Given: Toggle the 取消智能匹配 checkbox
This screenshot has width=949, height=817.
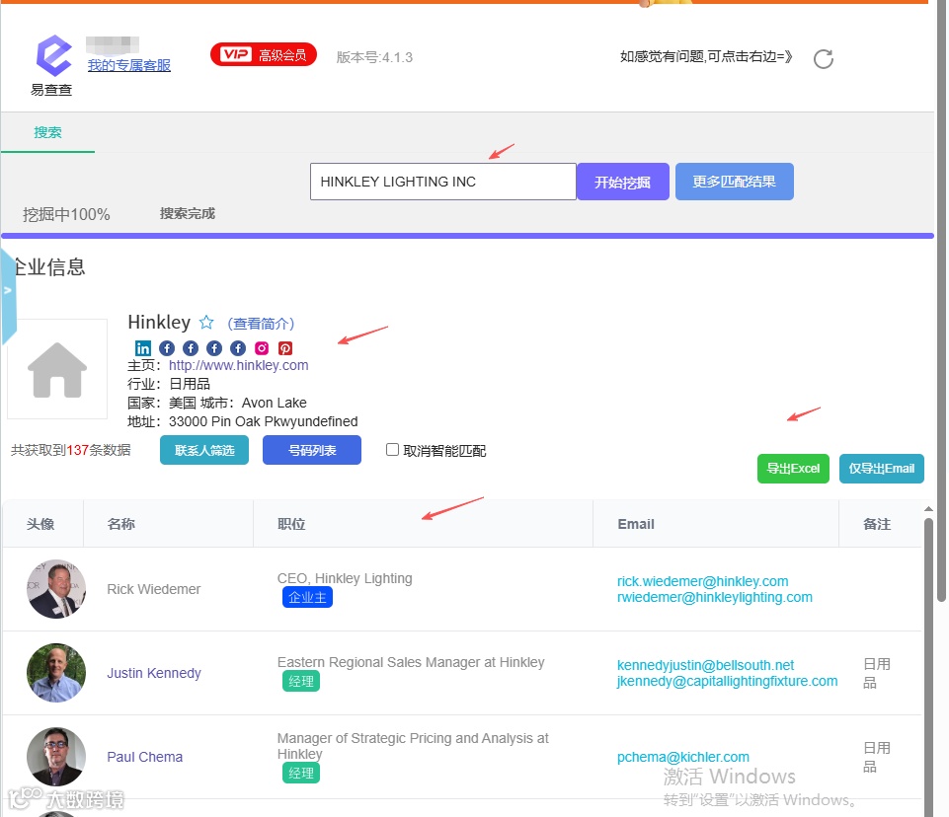Looking at the screenshot, I should coord(392,449).
